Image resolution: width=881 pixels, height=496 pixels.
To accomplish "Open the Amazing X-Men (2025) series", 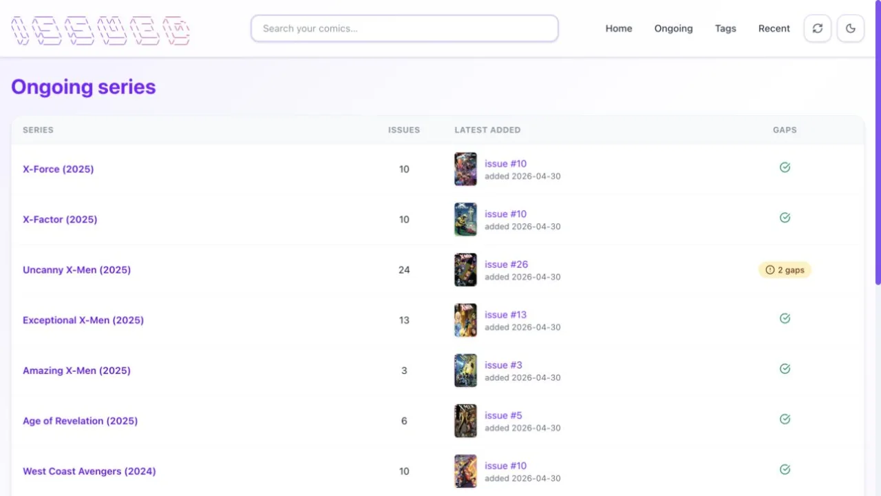I will (77, 370).
